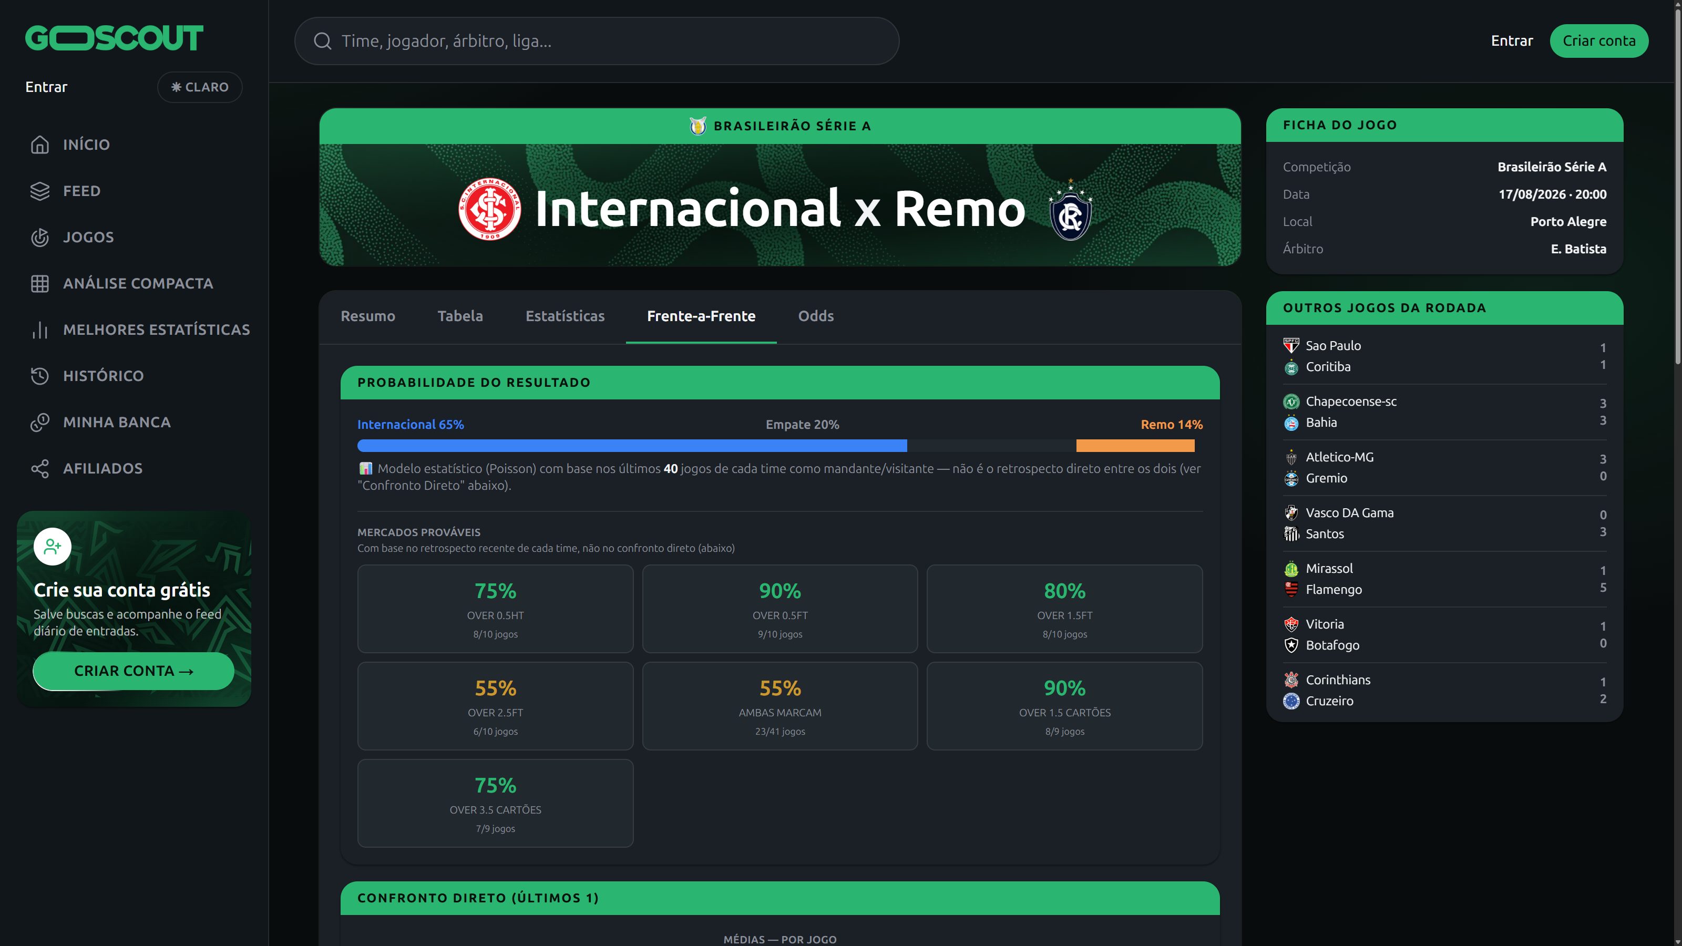Open the Estatísticas tab

pyautogui.click(x=565, y=316)
